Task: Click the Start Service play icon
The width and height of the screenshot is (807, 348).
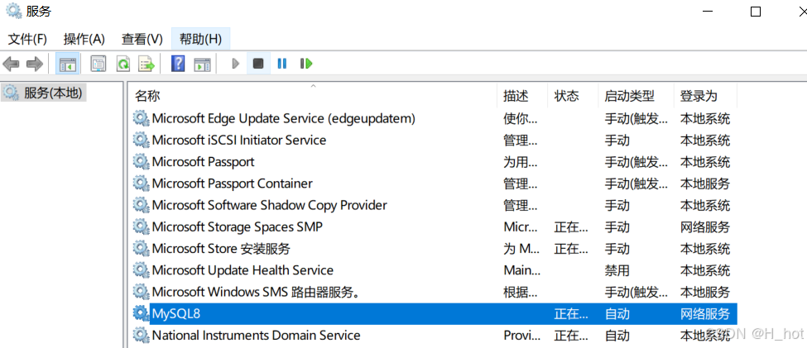Action: point(236,64)
